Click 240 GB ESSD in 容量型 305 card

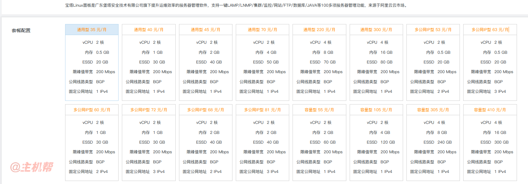[x=445, y=142]
